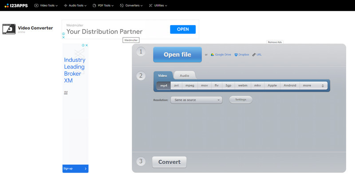This screenshot has height=177, width=355.
Task: Click the ad info icon in sidebar ad
Action: pyautogui.click(x=83, y=45)
